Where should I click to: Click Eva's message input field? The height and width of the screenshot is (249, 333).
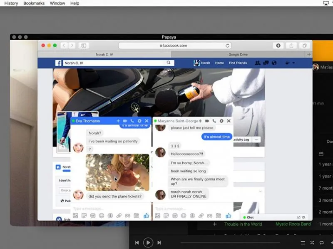point(110,209)
